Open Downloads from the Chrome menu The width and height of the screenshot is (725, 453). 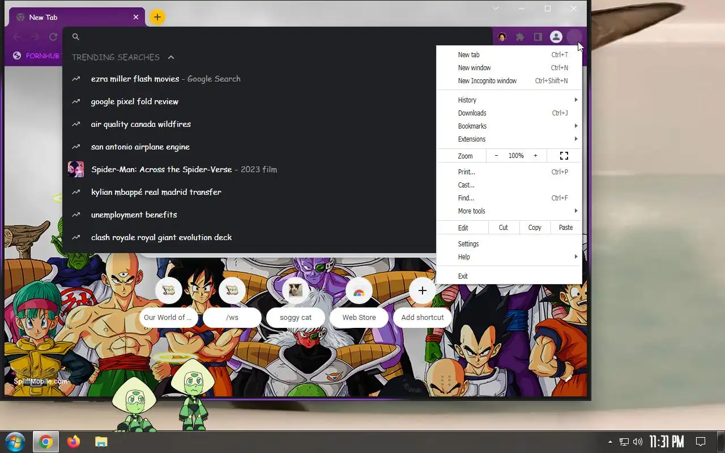tap(509, 113)
